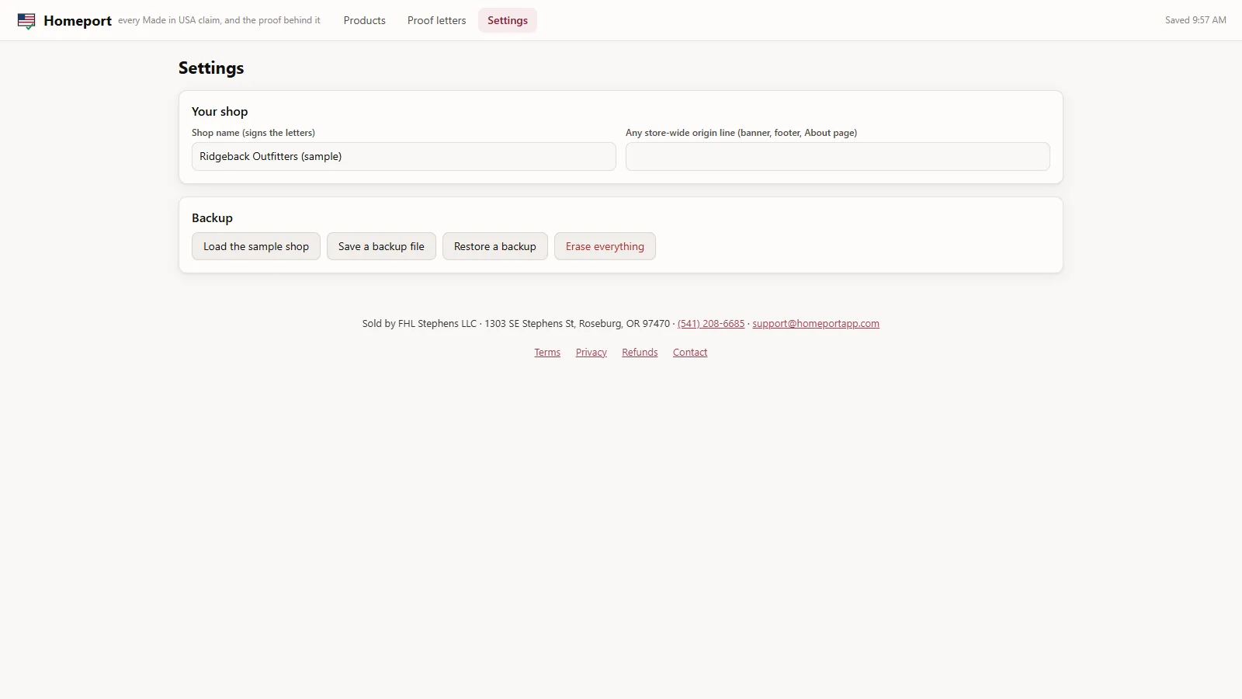Follow the Contact footer link
Image resolution: width=1242 pixels, height=699 pixels.
coord(690,353)
